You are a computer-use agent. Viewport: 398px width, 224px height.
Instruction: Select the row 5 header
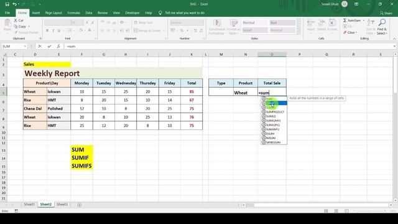[x=4, y=92]
